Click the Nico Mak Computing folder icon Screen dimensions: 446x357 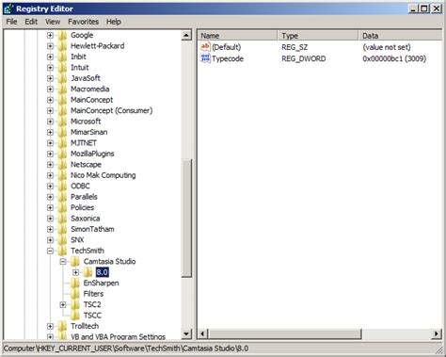63,175
